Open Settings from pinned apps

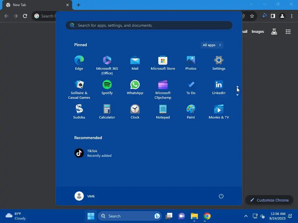pyautogui.click(x=219, y=63)
